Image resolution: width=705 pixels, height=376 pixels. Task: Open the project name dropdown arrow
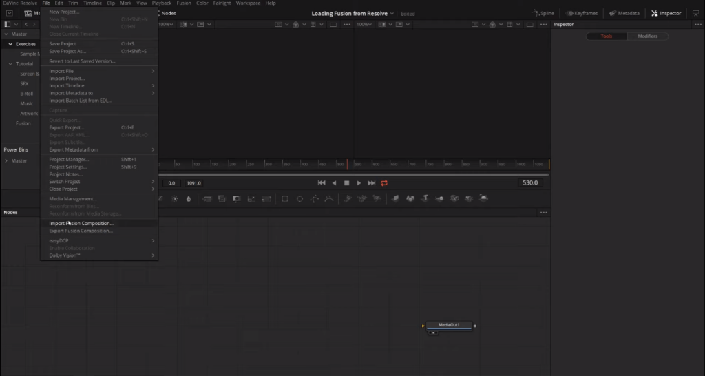point(392,13)
